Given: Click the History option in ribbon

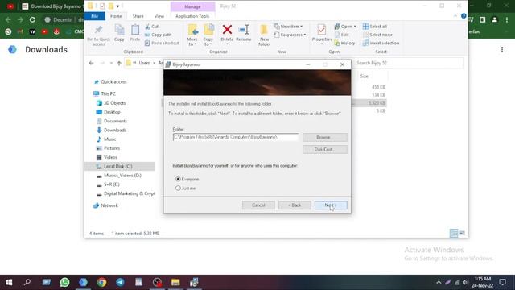Looking at the screenshot, I should tap(344, 43).
